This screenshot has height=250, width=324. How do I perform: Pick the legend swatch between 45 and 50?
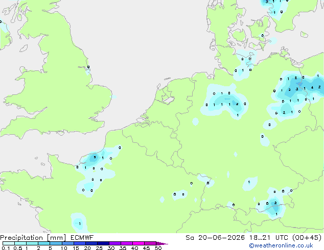[x=150, y=243]
